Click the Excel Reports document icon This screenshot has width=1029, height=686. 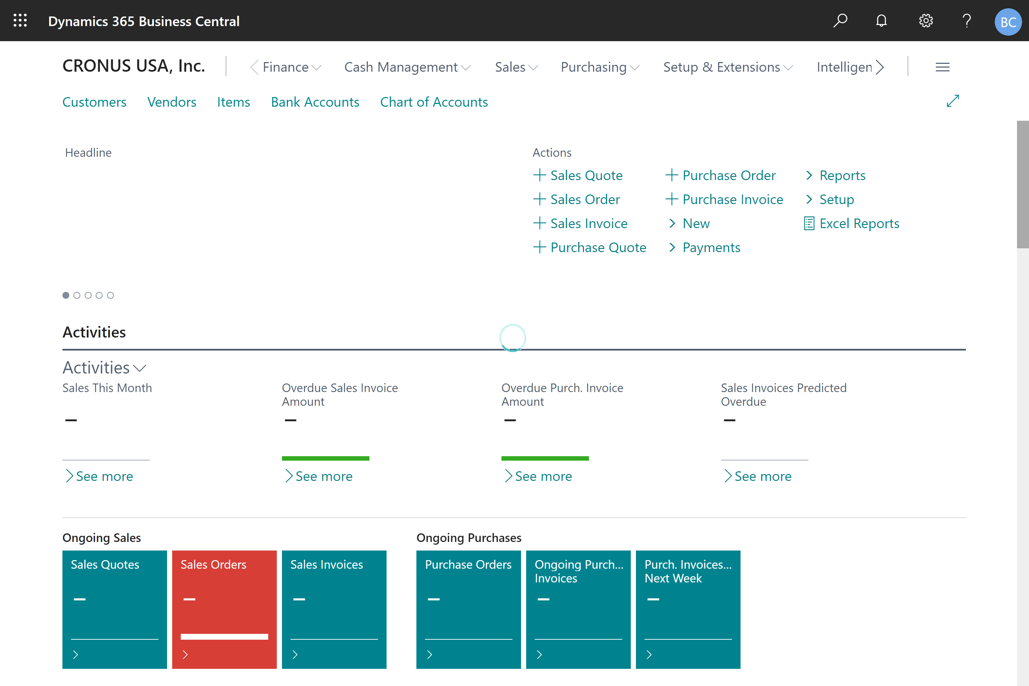(809, 223)
